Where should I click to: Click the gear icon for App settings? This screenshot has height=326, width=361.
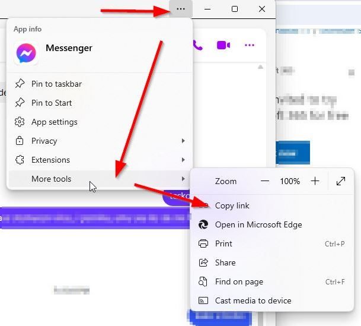[x=20, y=122]
